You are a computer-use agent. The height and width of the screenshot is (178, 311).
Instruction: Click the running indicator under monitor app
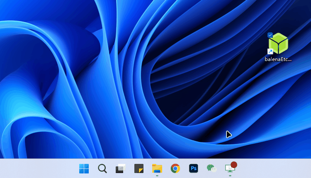pyautogui.click(x=230, y=176)
